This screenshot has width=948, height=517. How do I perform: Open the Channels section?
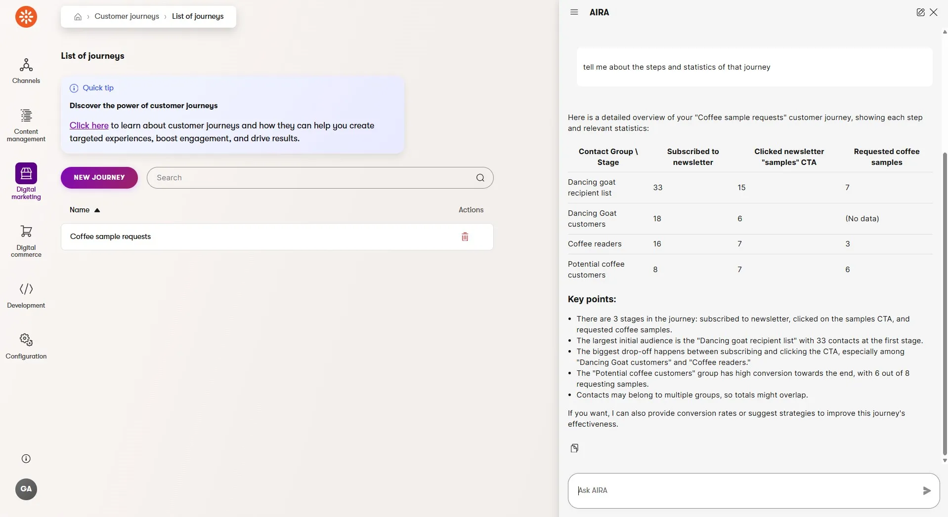click(x=26, y=71)
